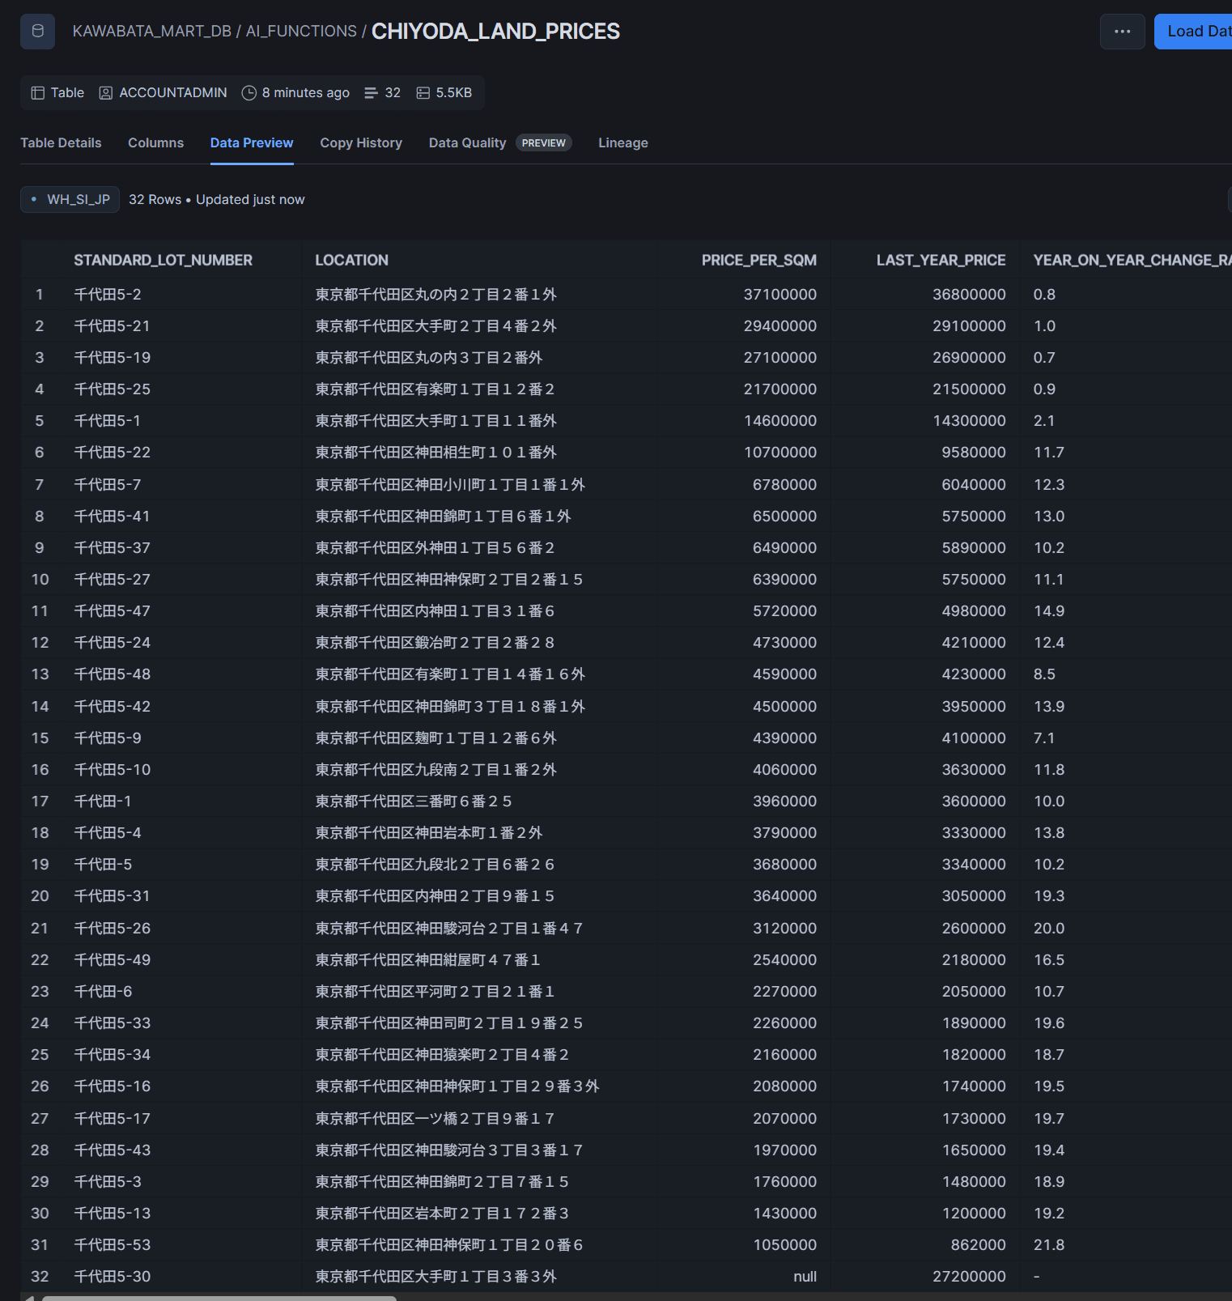
Task: Open the AI_FUNCTIONS schema breadcrumb link
Action: coord(301,31)
